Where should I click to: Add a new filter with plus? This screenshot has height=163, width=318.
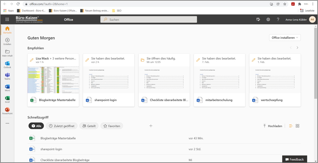click(151, 126)
